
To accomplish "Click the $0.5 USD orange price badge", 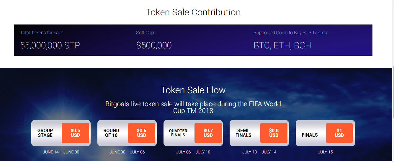I will coord(75,133).
